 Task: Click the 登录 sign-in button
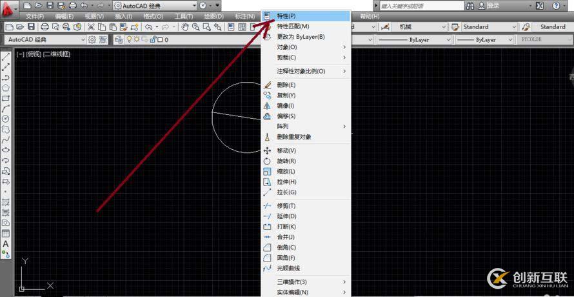tap(493, 6)
